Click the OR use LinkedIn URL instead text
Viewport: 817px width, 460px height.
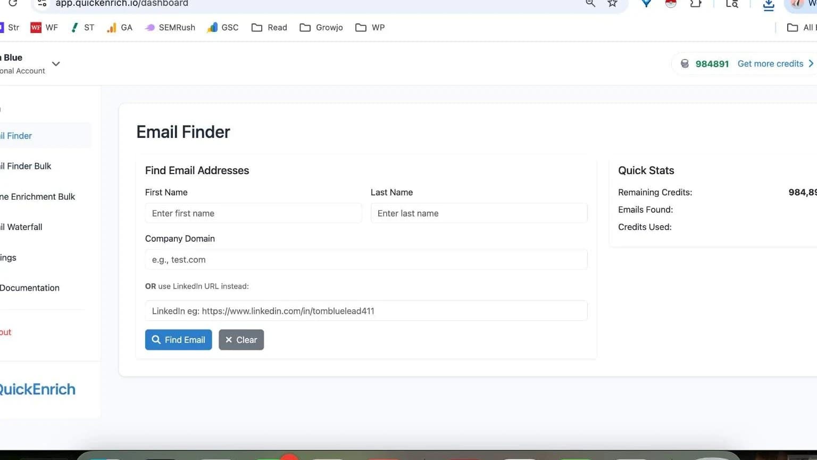(197, 286)
